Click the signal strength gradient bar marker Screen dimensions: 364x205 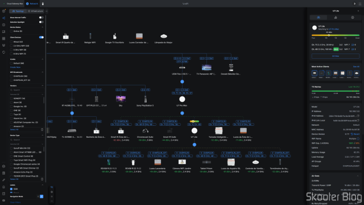(x=329, y=35)
